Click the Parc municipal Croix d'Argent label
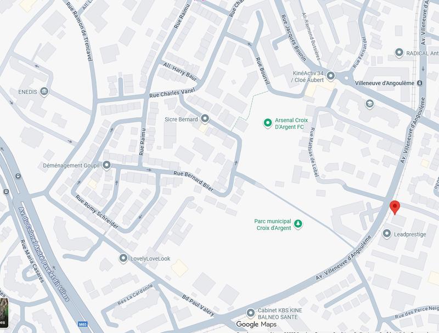Image resolution: width=439 pixels, height=333 pixels. pos(273,224)
